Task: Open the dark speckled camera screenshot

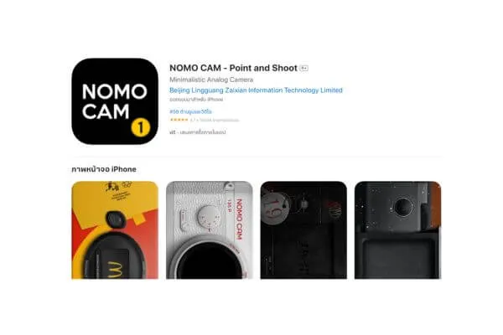Action: 397,230
